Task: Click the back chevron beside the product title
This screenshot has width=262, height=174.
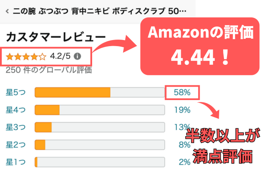Action: [7, 10]
